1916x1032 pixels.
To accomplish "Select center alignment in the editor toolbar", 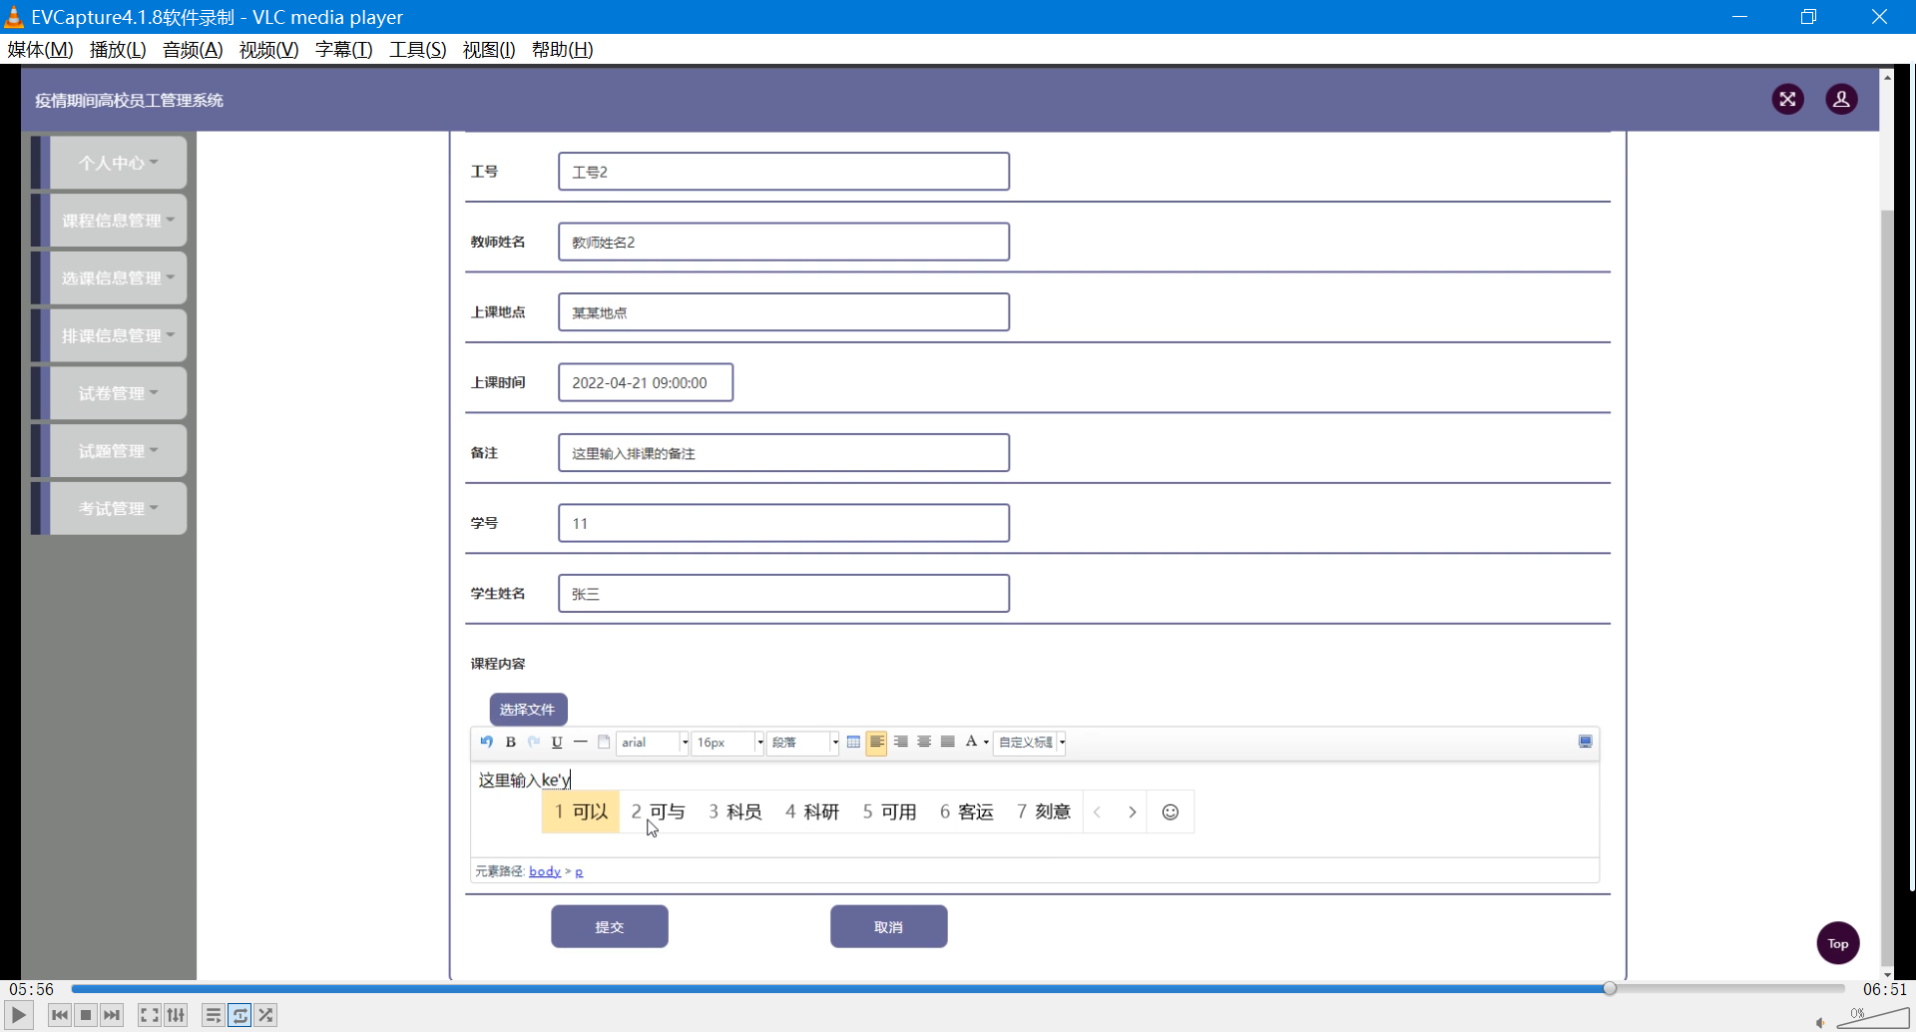I will pyautogui.click(x=924, y=742).
